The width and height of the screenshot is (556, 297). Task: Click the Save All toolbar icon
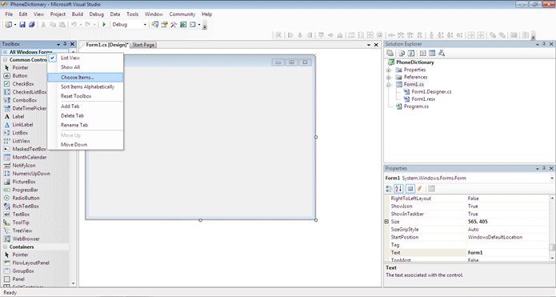pos(31,25)
